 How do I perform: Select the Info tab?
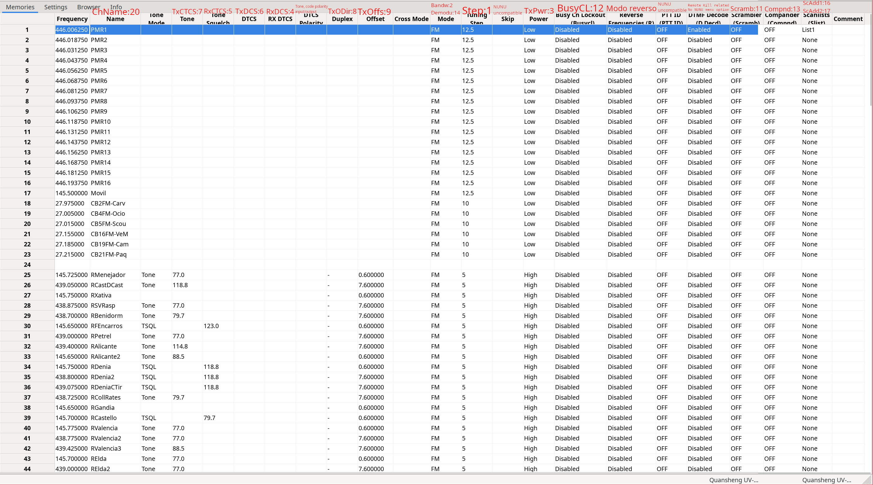click(x=116, y=7)
